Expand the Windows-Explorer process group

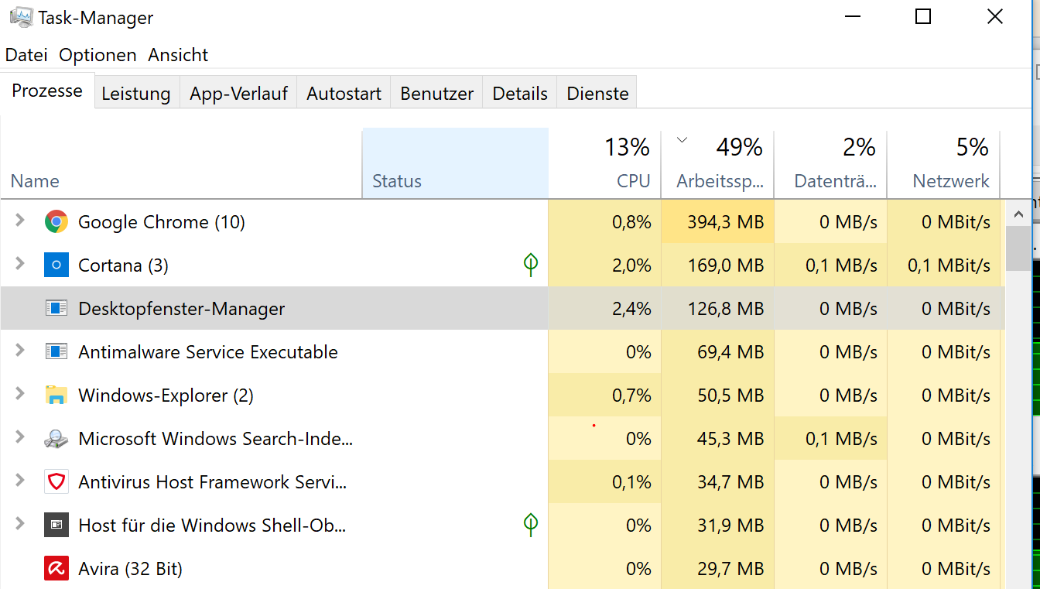pos(19,395)
